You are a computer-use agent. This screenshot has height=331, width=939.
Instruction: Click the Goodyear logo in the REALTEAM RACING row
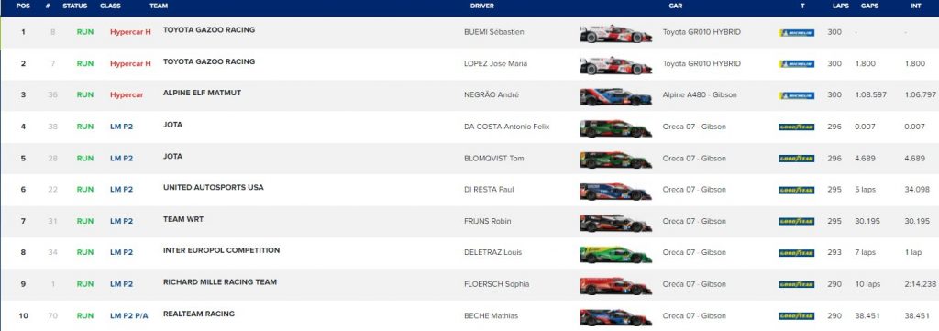796,316
